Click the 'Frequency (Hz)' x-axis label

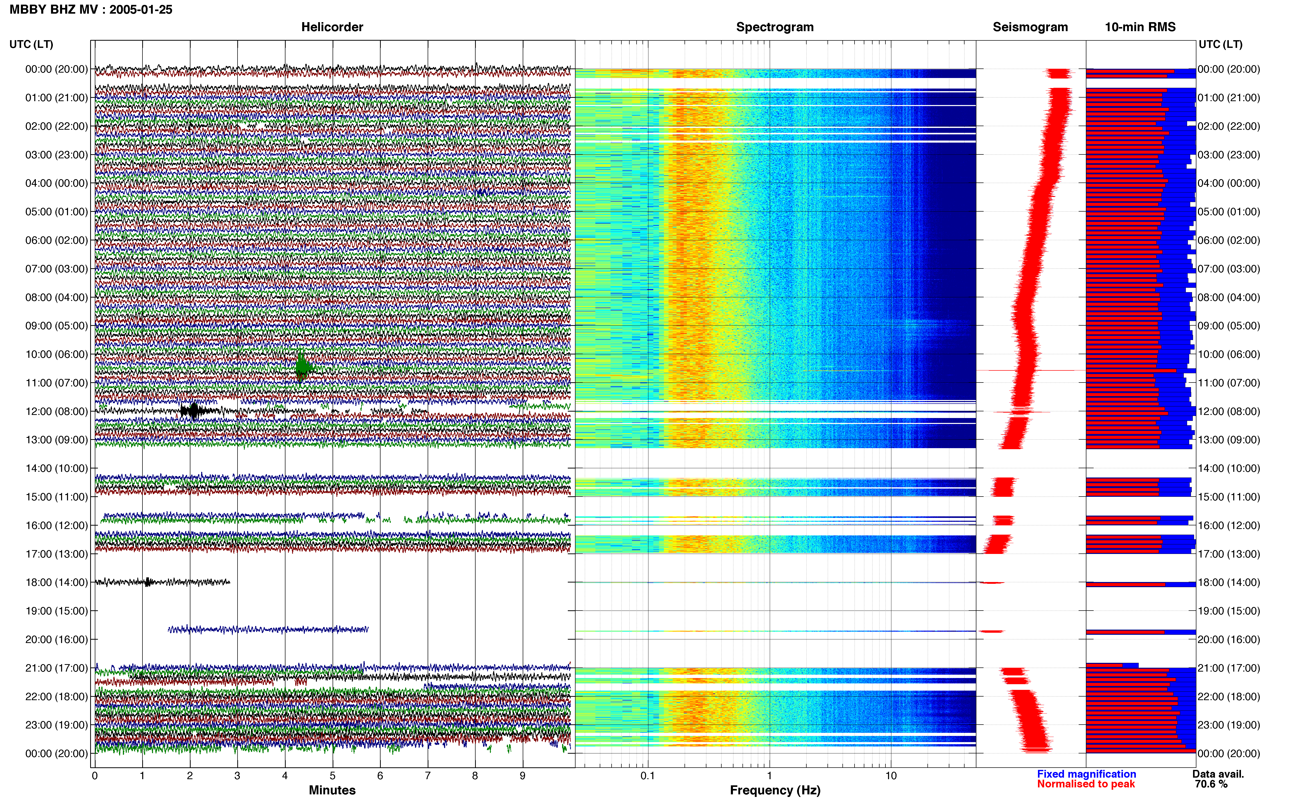[775, 790]
